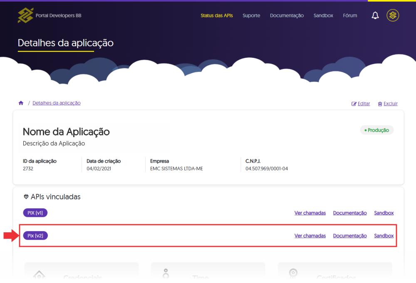This screenshot has width=416, height=283.
Task: Select the Pix [v2] highlighted pill badge
Action: [35, 235]
